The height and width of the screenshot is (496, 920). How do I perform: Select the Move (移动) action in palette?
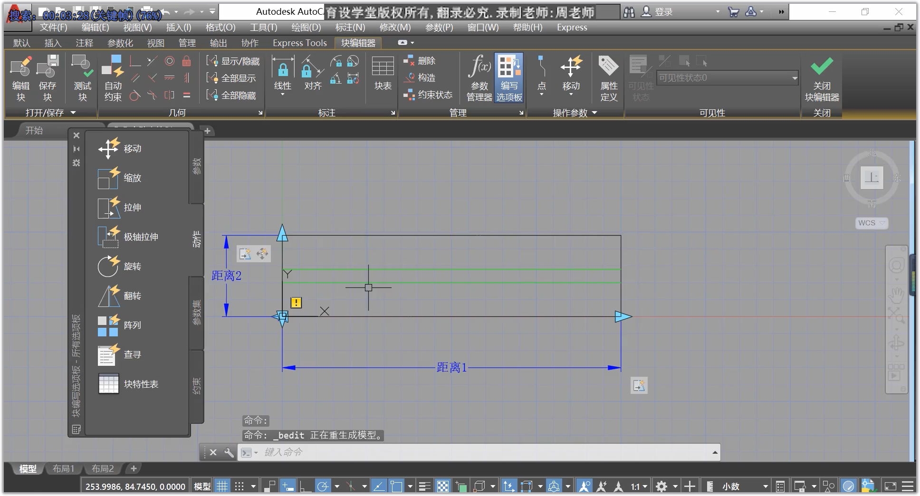(x=120, y=149)
